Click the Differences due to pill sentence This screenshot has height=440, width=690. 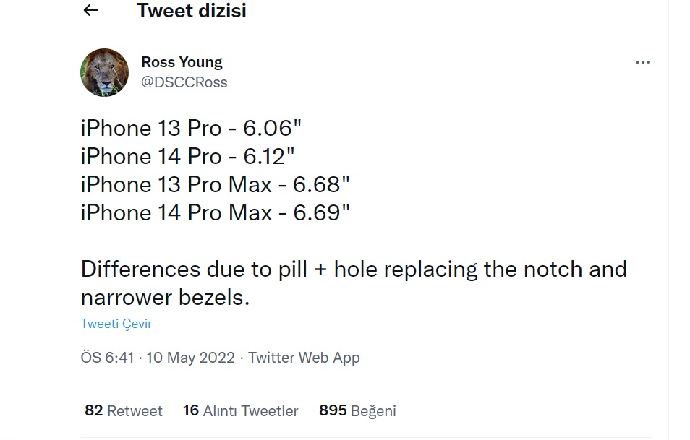354,283
